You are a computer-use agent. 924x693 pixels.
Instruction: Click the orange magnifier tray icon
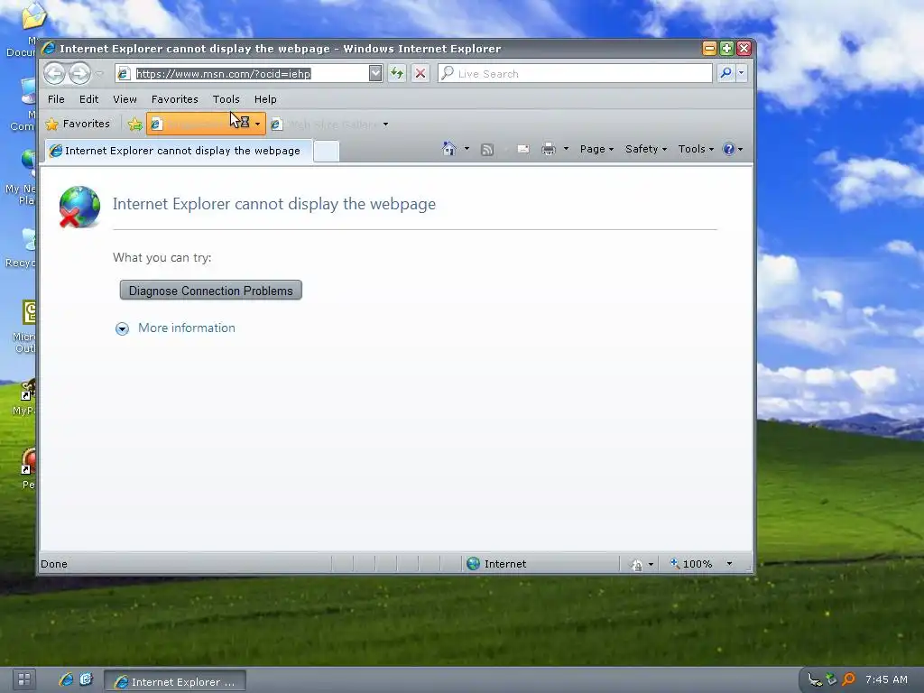848,679
